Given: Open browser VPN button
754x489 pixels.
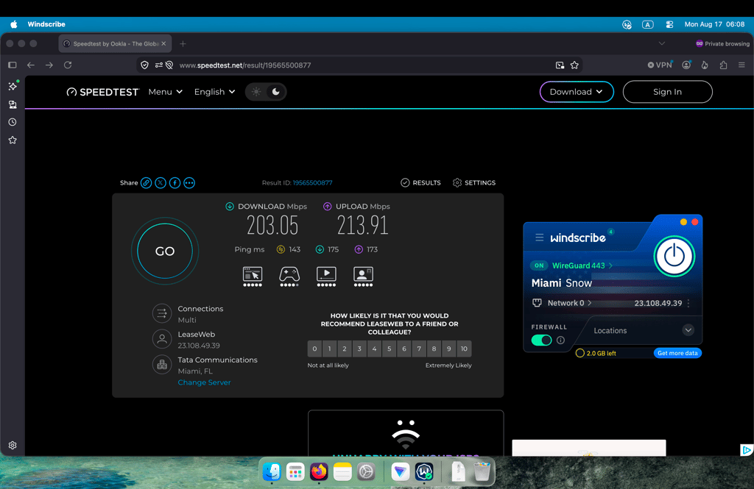Looking at the screenshot, I should tap(660, 65).
